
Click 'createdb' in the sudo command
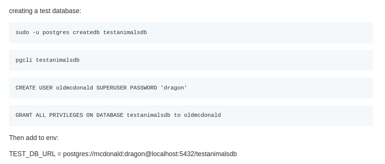tap(86, 32)
